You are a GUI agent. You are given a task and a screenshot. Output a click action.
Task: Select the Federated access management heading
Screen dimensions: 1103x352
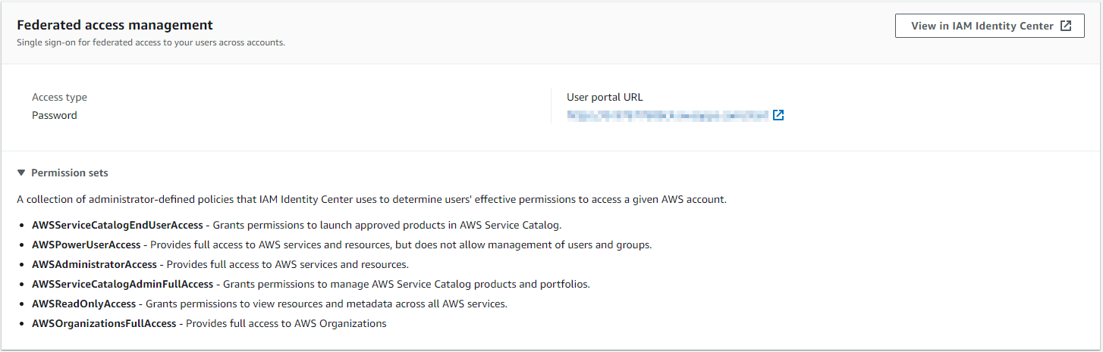pyautogui.click(x=115, y=26)
